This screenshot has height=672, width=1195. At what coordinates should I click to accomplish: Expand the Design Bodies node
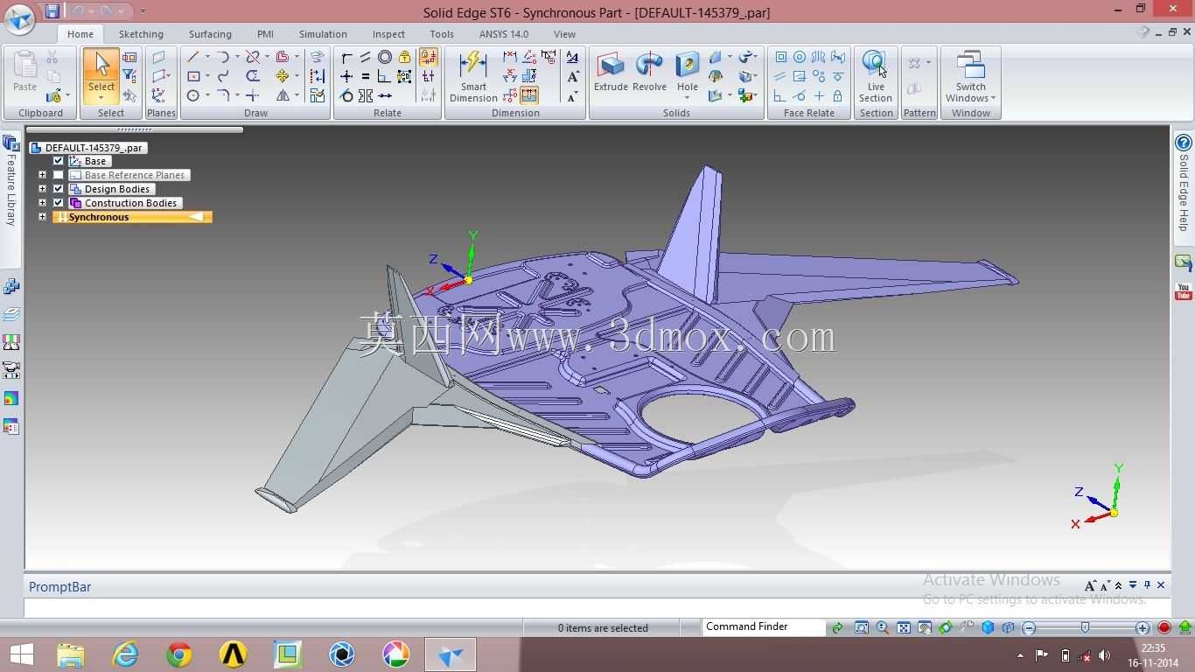point(42,189)
